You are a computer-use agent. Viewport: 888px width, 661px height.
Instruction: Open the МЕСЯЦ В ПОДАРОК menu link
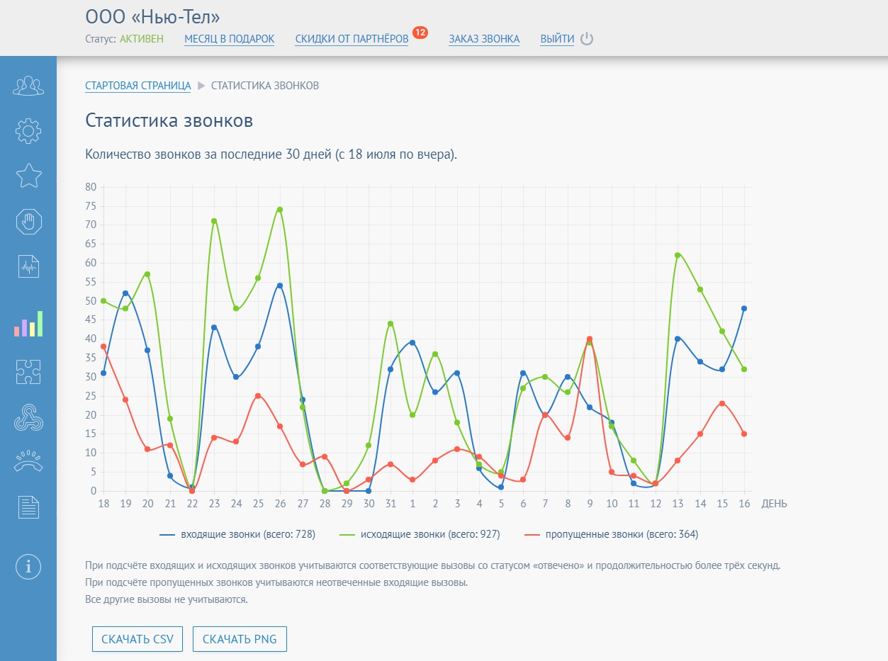click(x=229, y=39)
